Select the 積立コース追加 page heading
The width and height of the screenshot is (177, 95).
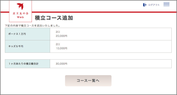click(x=54, y=18)
